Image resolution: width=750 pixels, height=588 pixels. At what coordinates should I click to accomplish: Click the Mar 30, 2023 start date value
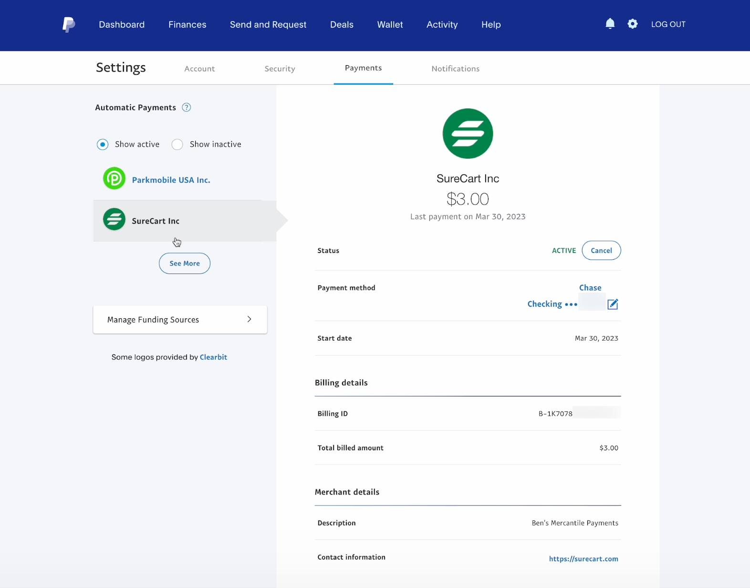click(596, 338)
